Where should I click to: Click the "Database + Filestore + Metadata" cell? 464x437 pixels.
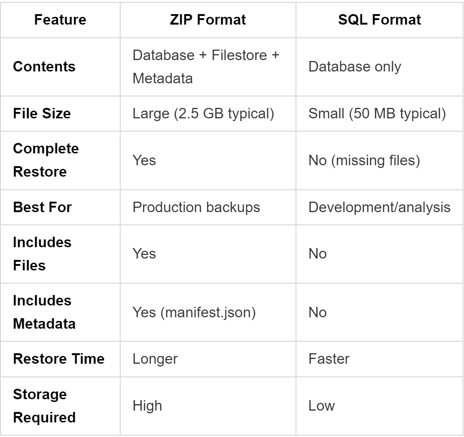(x=205, y=66)
